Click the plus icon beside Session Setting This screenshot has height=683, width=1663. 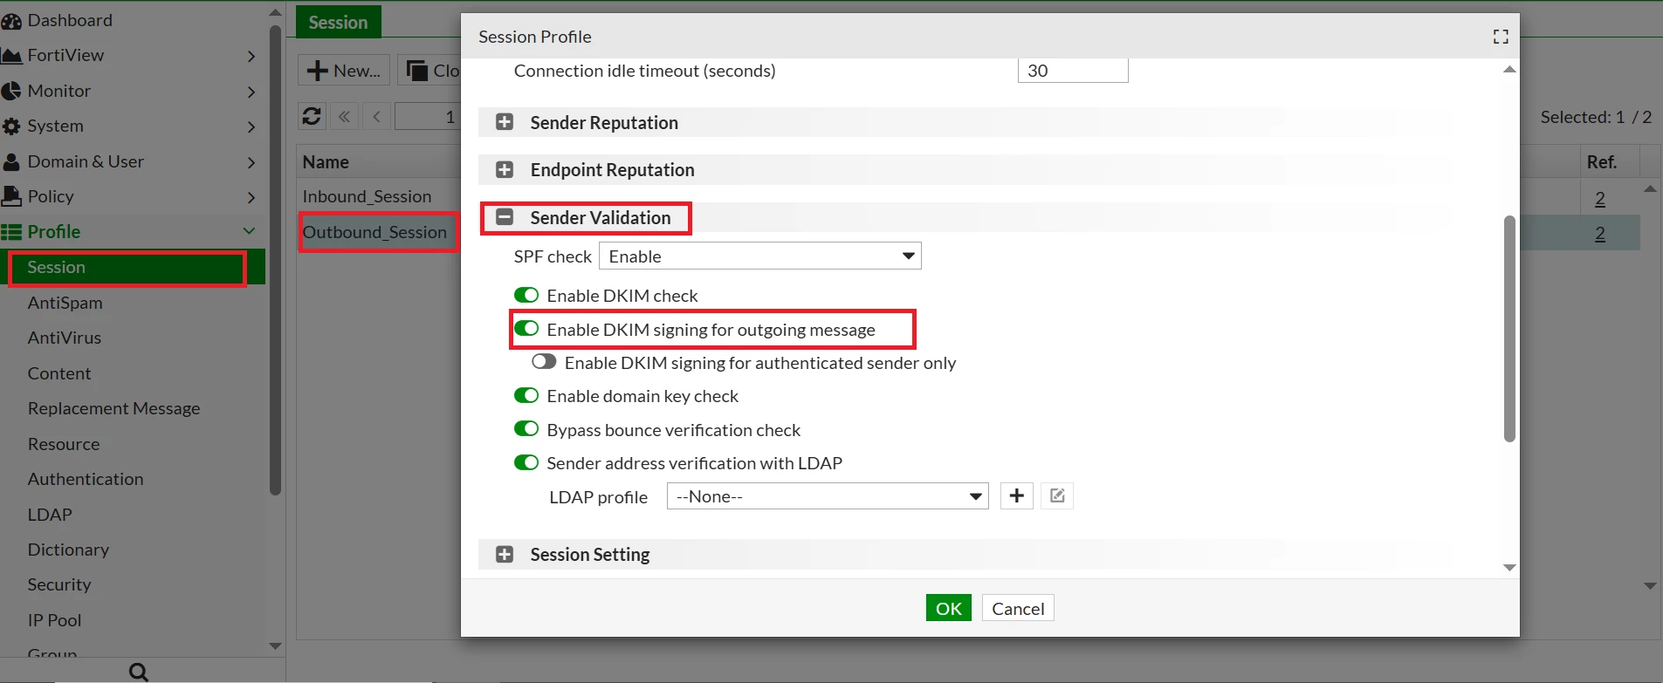pos(505,554)
